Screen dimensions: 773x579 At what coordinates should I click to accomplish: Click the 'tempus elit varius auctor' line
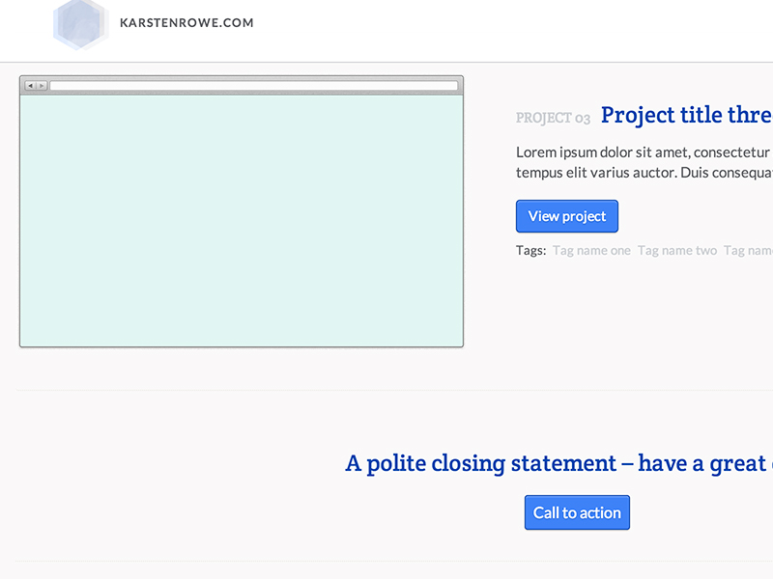[644, 173]
